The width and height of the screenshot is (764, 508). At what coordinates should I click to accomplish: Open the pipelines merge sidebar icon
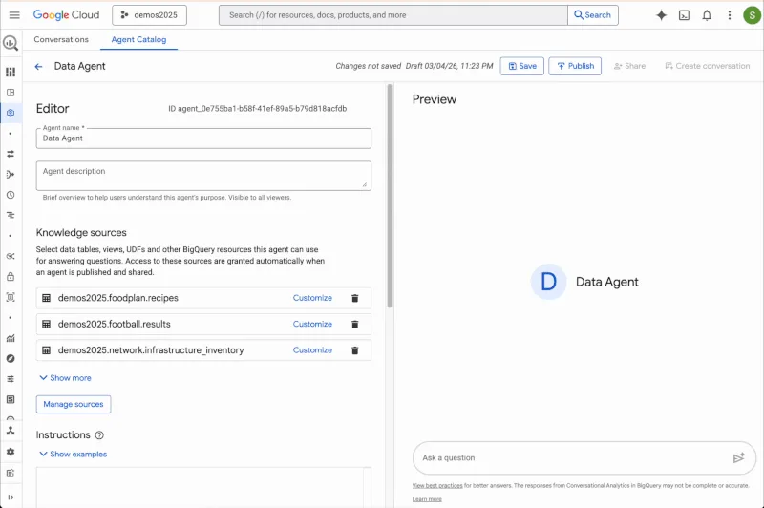[11, 175]
